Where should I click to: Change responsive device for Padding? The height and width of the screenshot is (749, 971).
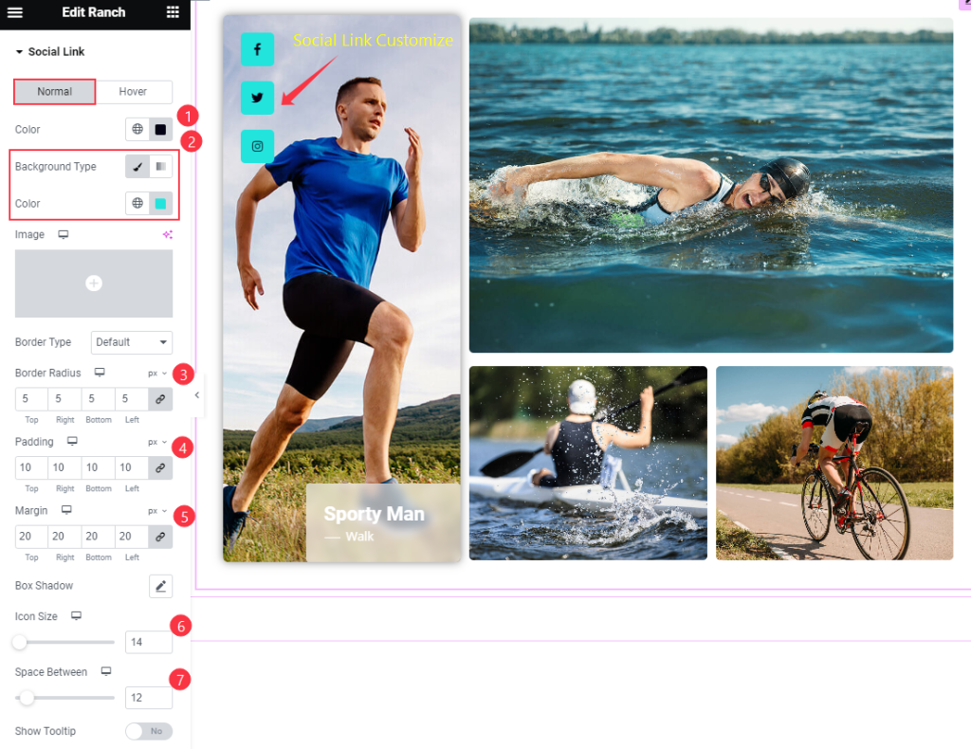click(72, 442)
